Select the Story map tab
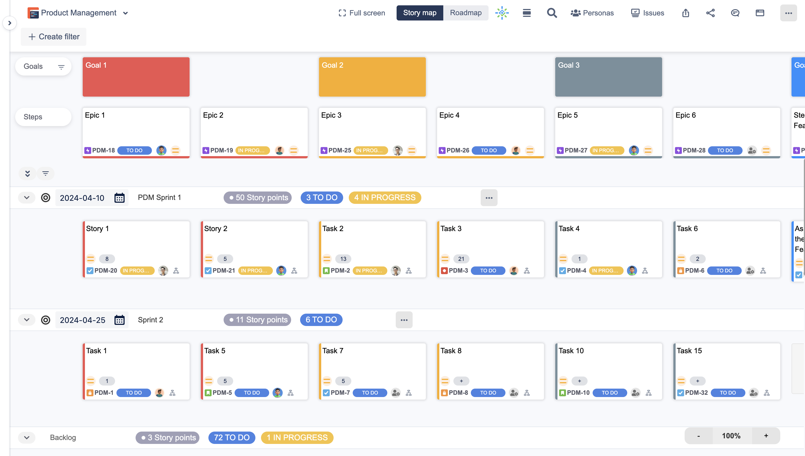This screenshot has width=805, height=456. tap(419, 13)
